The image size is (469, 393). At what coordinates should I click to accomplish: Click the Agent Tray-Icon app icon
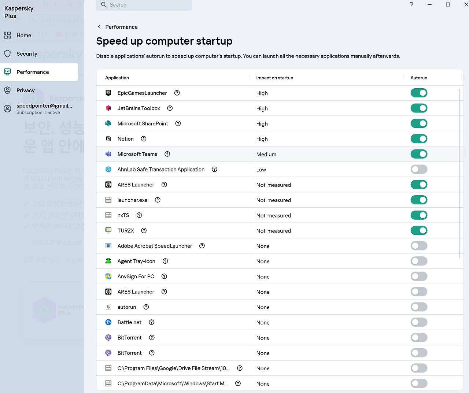108,261
